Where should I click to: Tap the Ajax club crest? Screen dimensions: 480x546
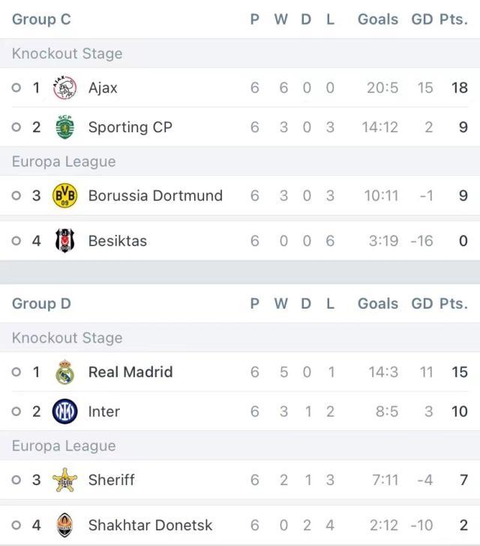coord(64,88)
